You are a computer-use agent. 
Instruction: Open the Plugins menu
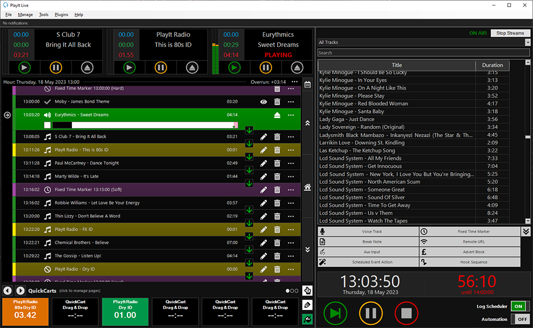pos(62,15)
